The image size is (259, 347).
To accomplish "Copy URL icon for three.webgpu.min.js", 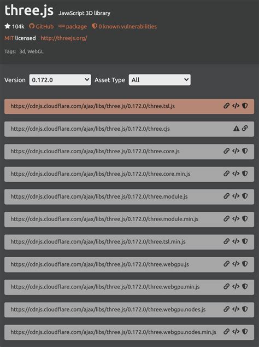I will 226,286.
